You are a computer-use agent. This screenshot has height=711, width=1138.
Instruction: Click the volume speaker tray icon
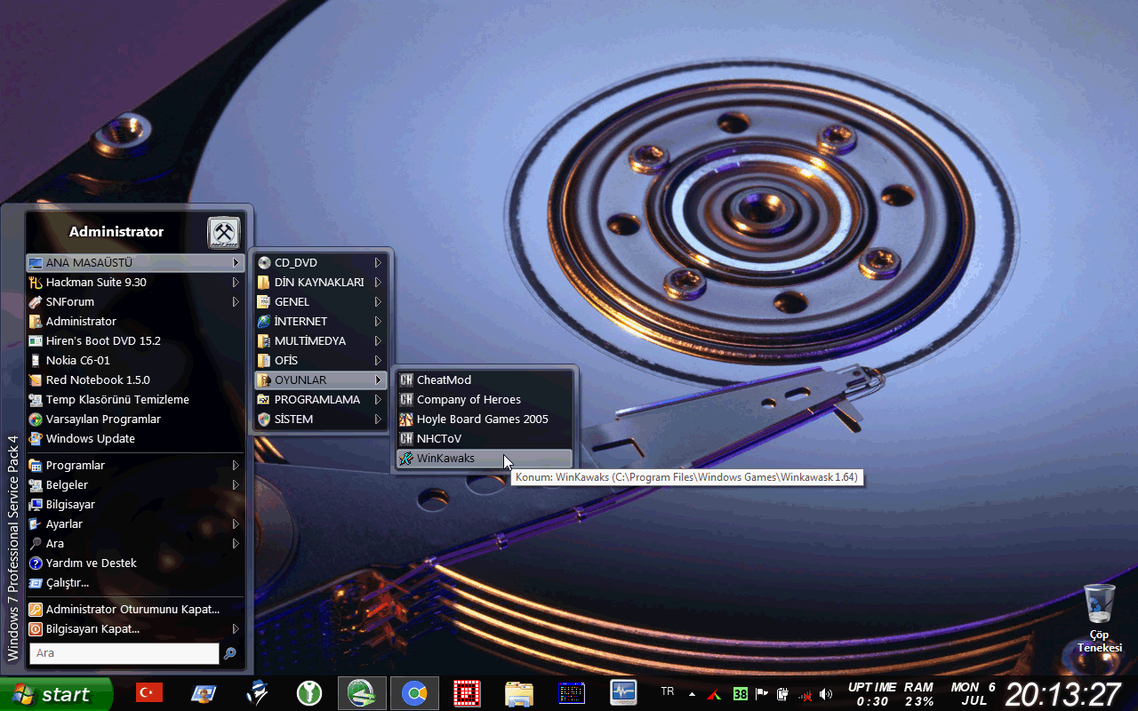coord(826,694)
